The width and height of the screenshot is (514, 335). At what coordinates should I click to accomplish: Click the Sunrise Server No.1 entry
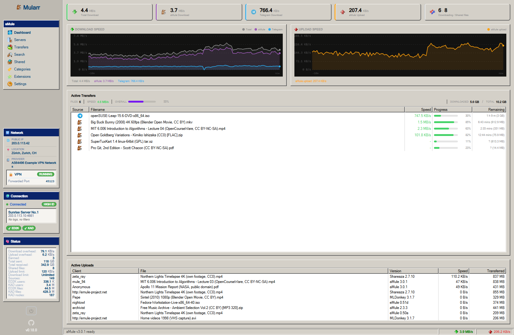click(x=31, y=216)
